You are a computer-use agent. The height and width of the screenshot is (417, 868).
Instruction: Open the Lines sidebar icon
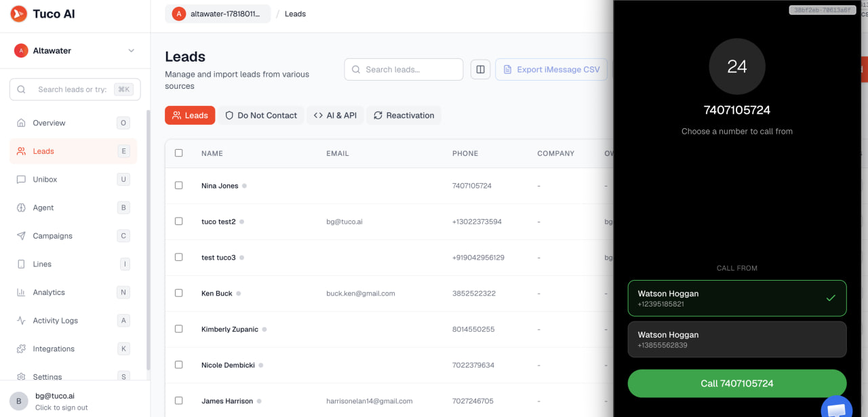tap(20, 264)
